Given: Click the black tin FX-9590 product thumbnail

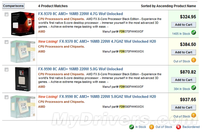Looking at the screenshot, I should [23, 79].
